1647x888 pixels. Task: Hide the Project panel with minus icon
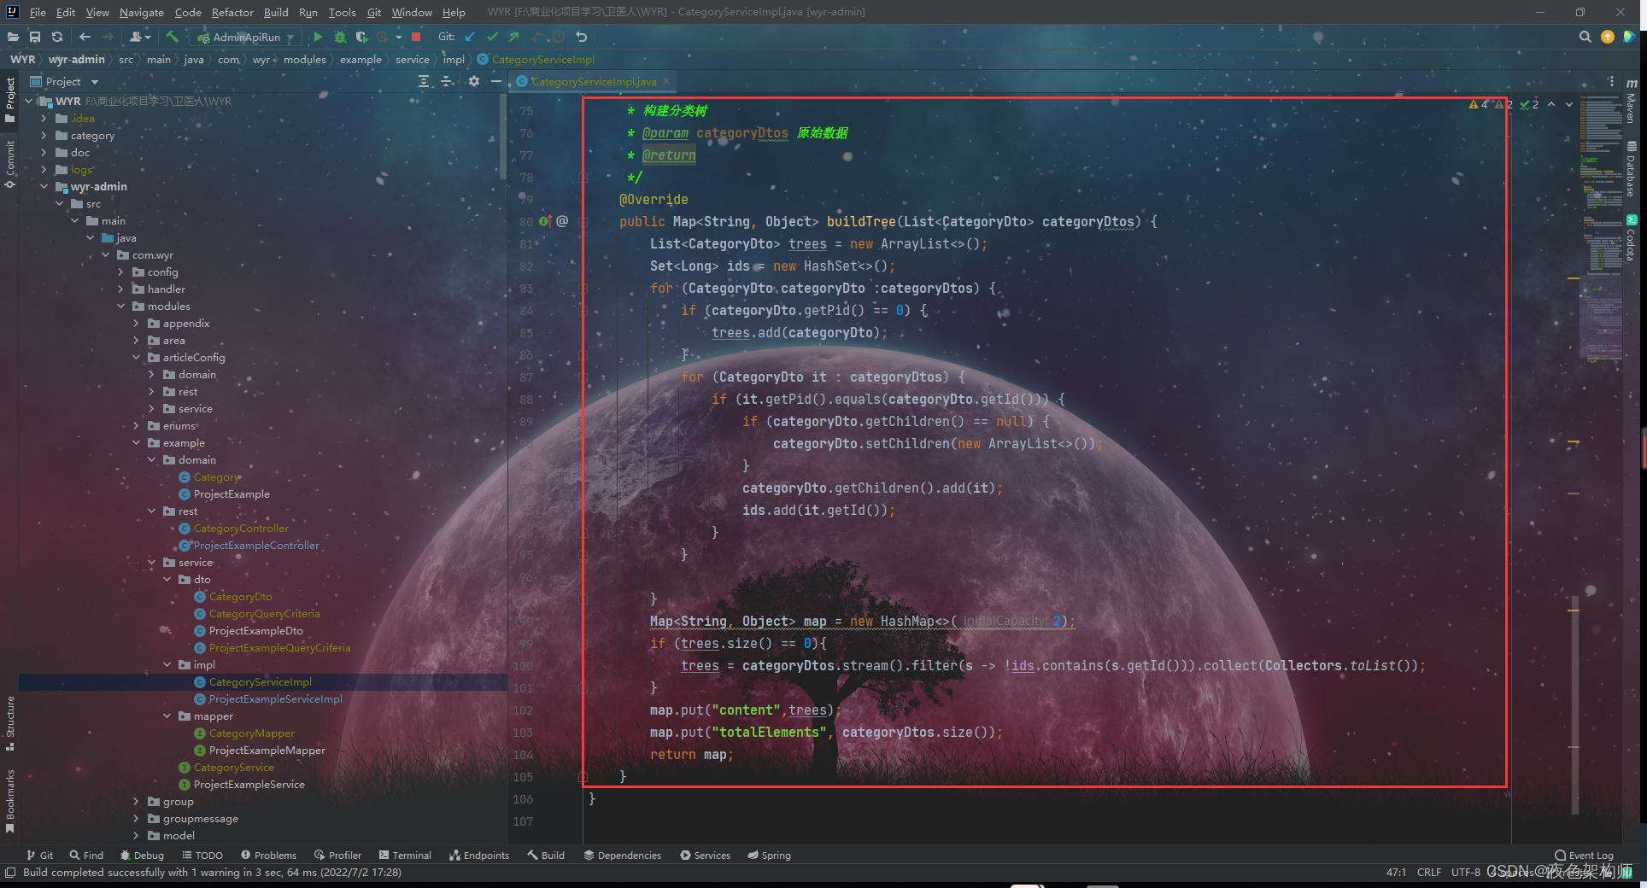[495, 81]
